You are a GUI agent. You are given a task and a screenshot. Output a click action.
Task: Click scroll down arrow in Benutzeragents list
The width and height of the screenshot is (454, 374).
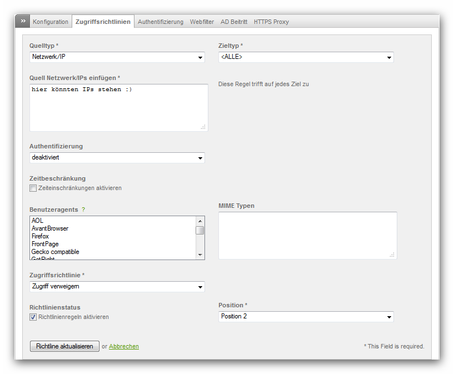click(x=200, y=255)
